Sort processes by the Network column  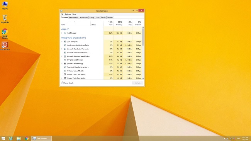[137, 23]
